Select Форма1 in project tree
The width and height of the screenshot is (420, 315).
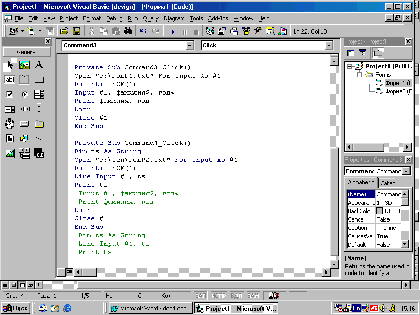pos(398,83)
